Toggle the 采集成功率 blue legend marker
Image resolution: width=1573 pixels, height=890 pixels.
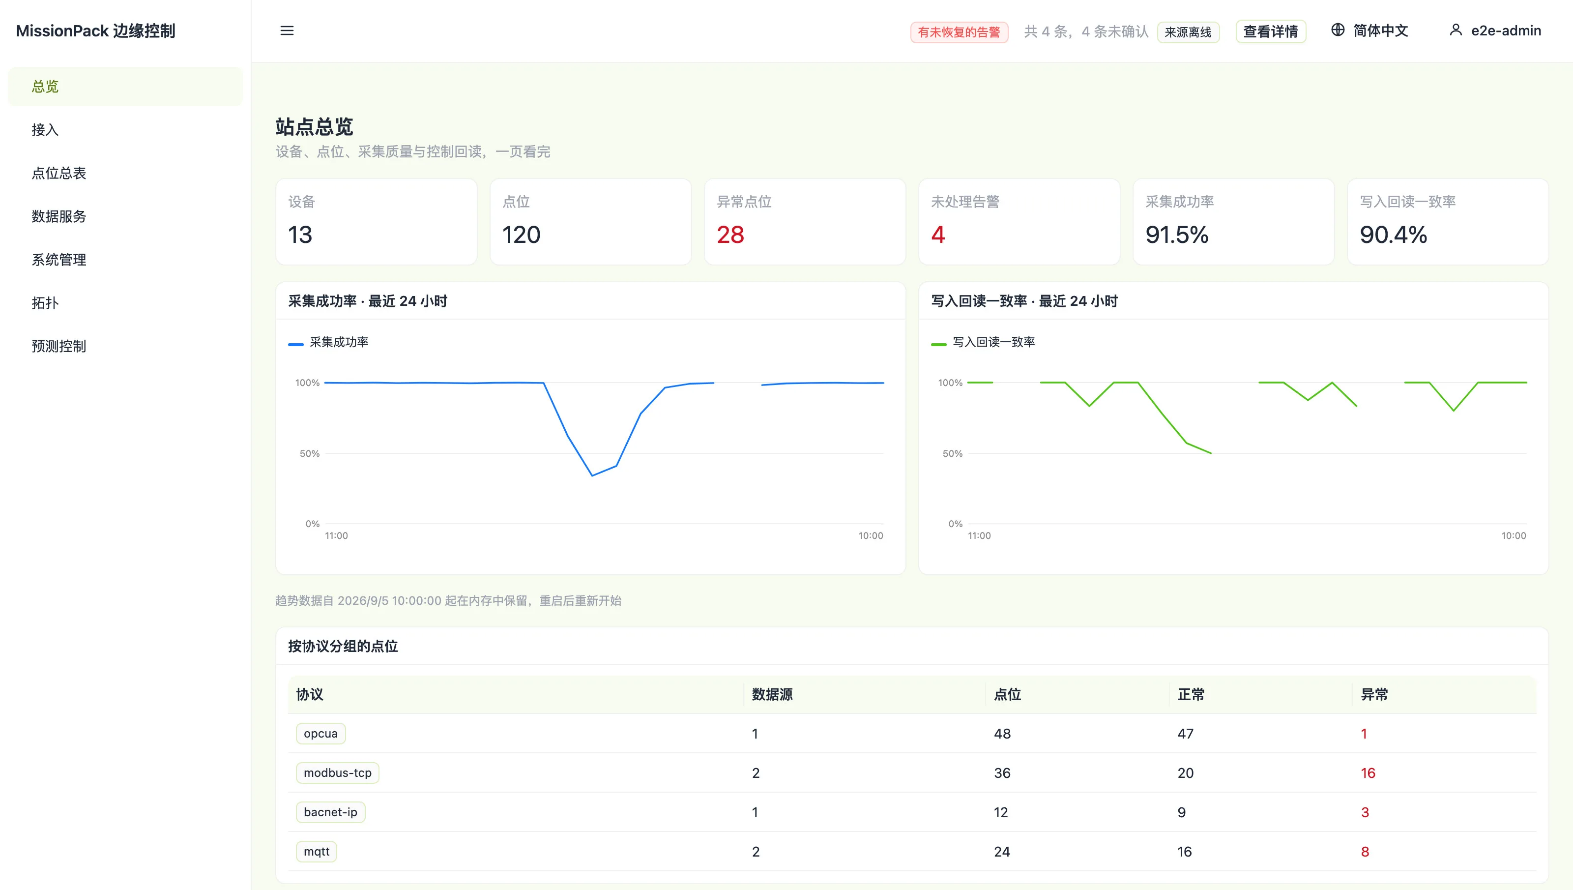pos(295,344)
